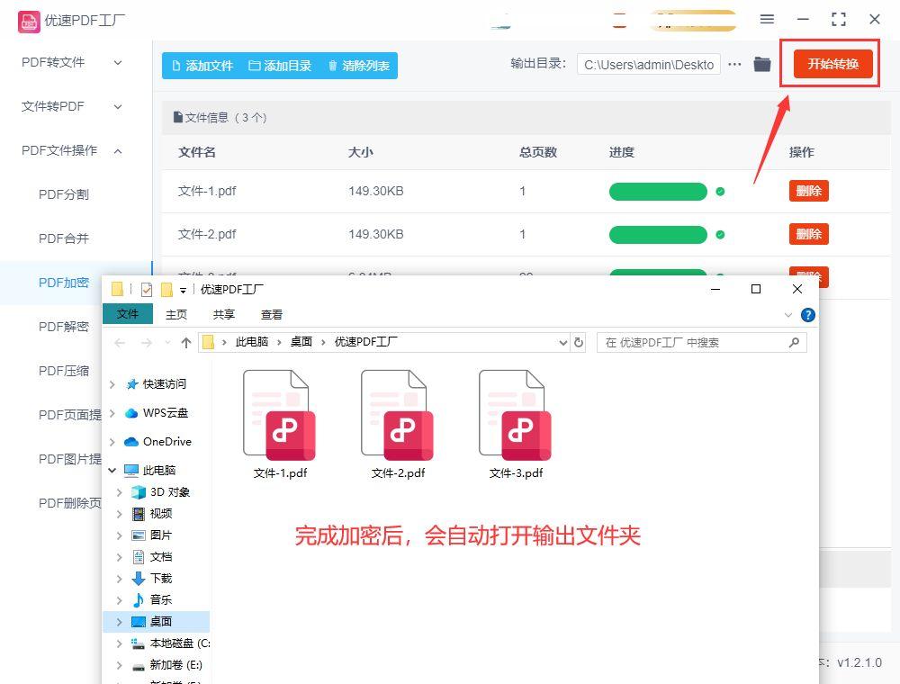Click the 开始转换 button
This screenshot has width=900, height=684.
tap(832, 64)
